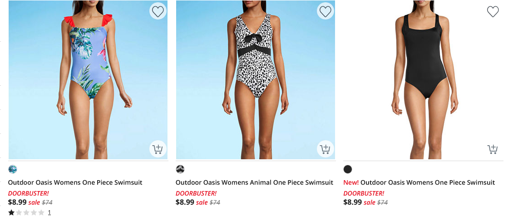Favorite the black swimsuit with heart icon
This screenshot has height=216, width=513.
tap(493, 11)
